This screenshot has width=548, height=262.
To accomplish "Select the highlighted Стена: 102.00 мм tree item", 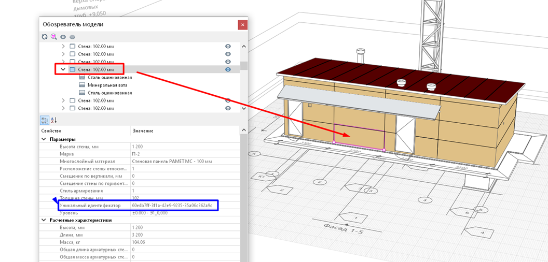I will [96, 69].
